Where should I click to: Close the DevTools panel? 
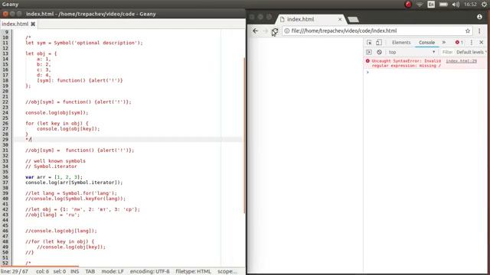tap(482, 43)
